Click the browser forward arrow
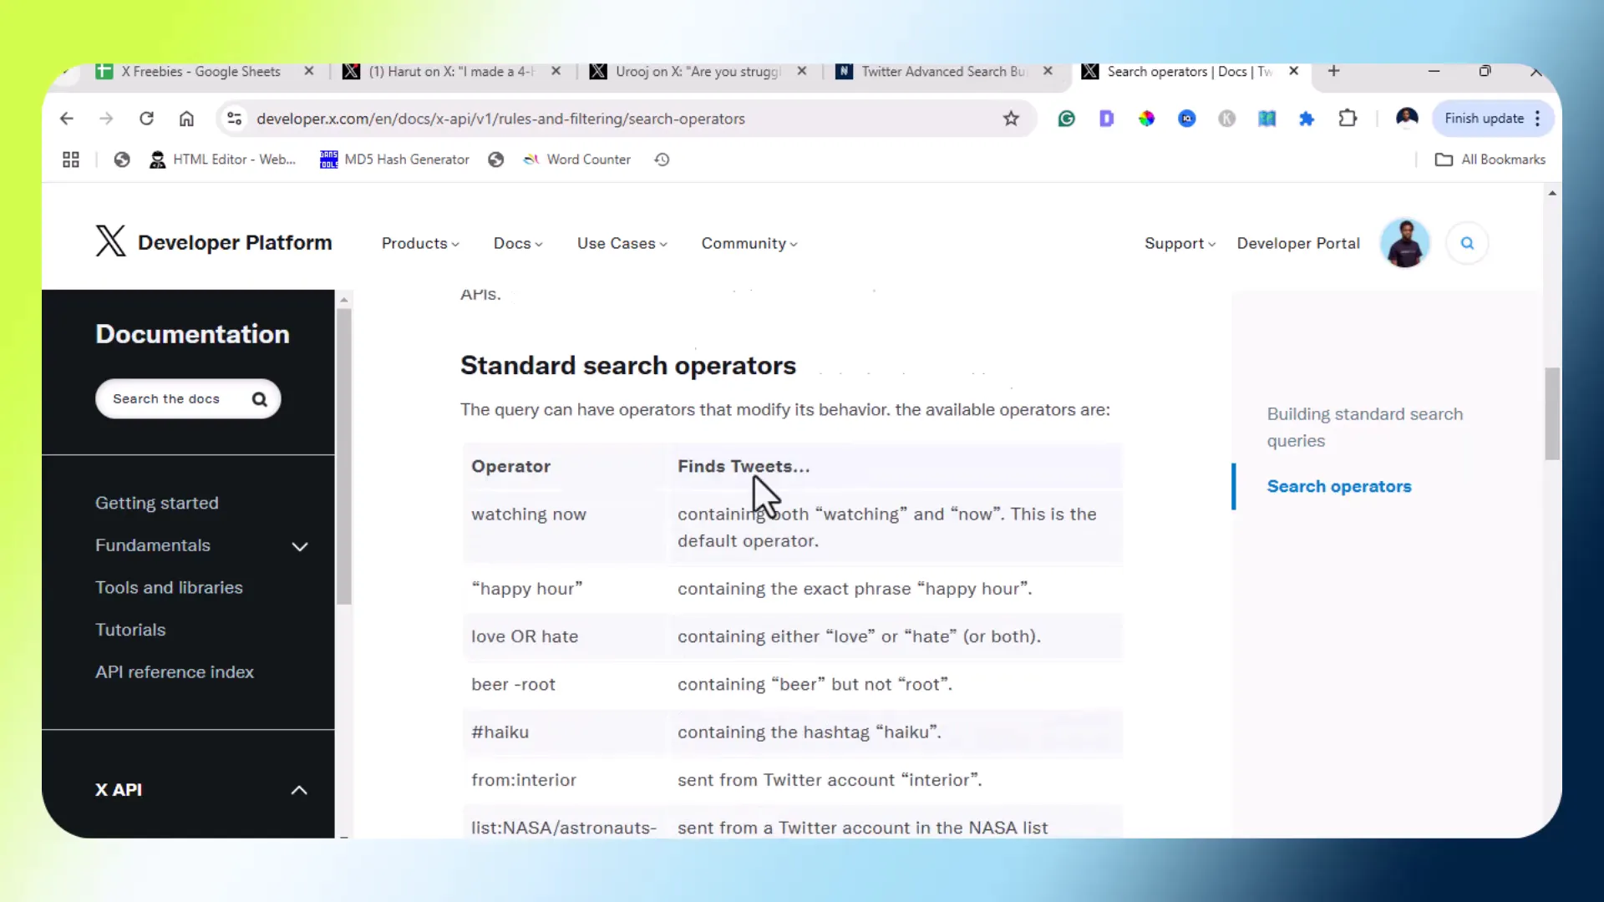Viewport: 1604px width, 902px height. pyautogui.click(x=106, y=119)
